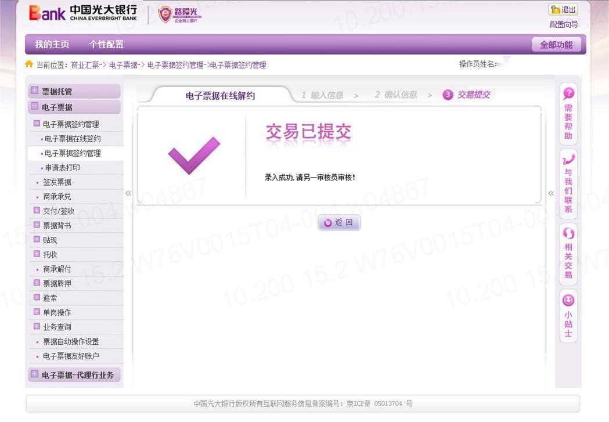Click the 需要帮助 help question icon

click(x=568, y=93)
